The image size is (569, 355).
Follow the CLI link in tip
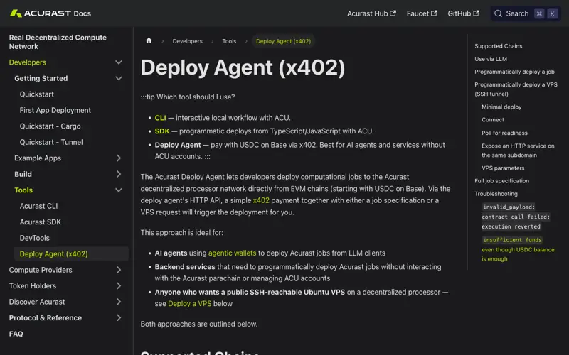pos(161,118)
